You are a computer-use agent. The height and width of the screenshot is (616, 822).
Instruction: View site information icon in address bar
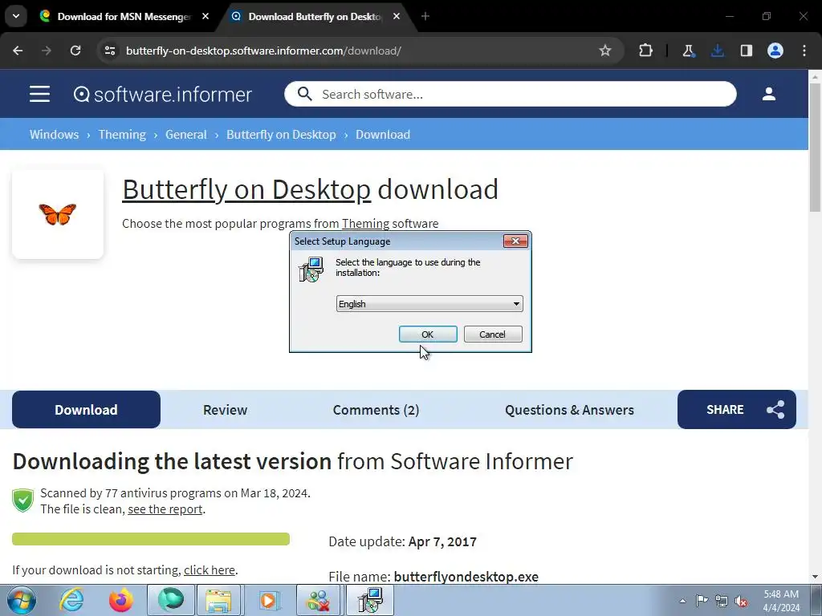[x=110, y=51]
